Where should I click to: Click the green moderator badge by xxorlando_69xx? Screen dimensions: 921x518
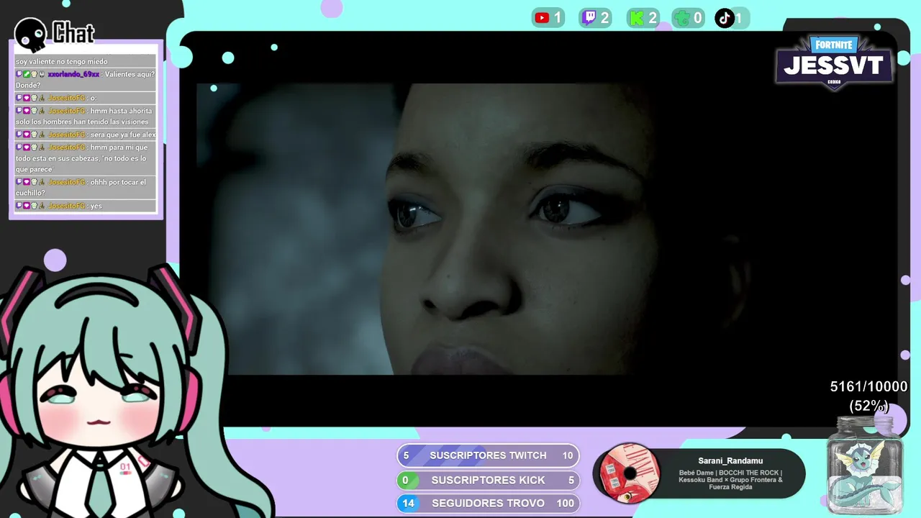point(27,74)
